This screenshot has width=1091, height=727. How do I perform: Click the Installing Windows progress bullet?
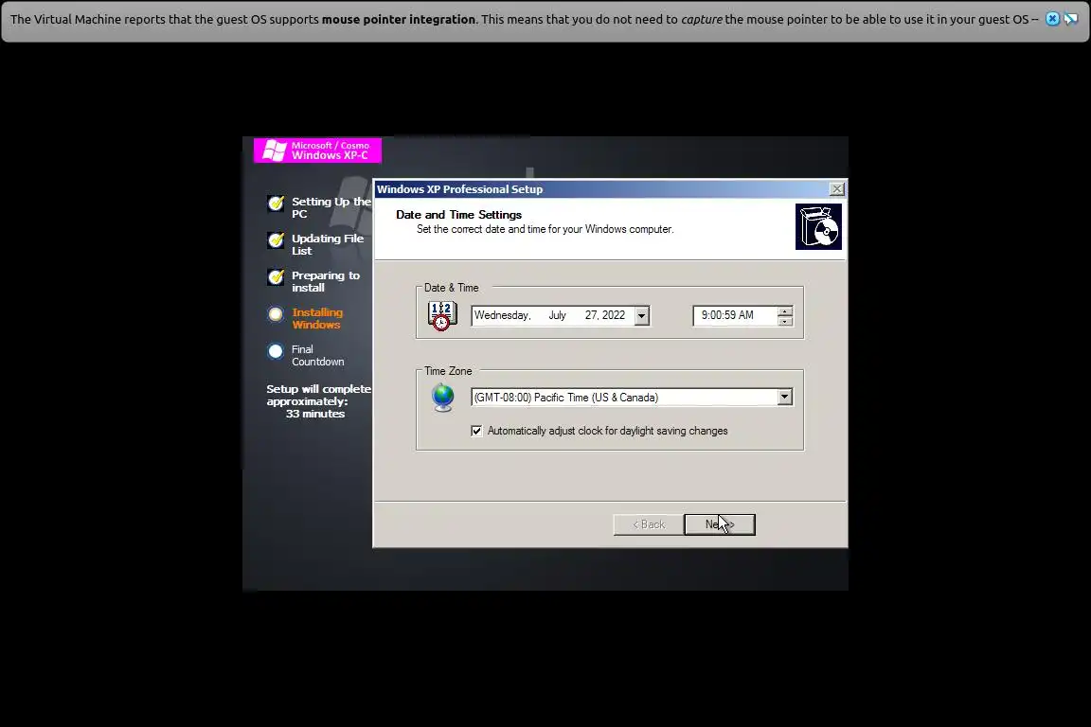pos(276,314)
